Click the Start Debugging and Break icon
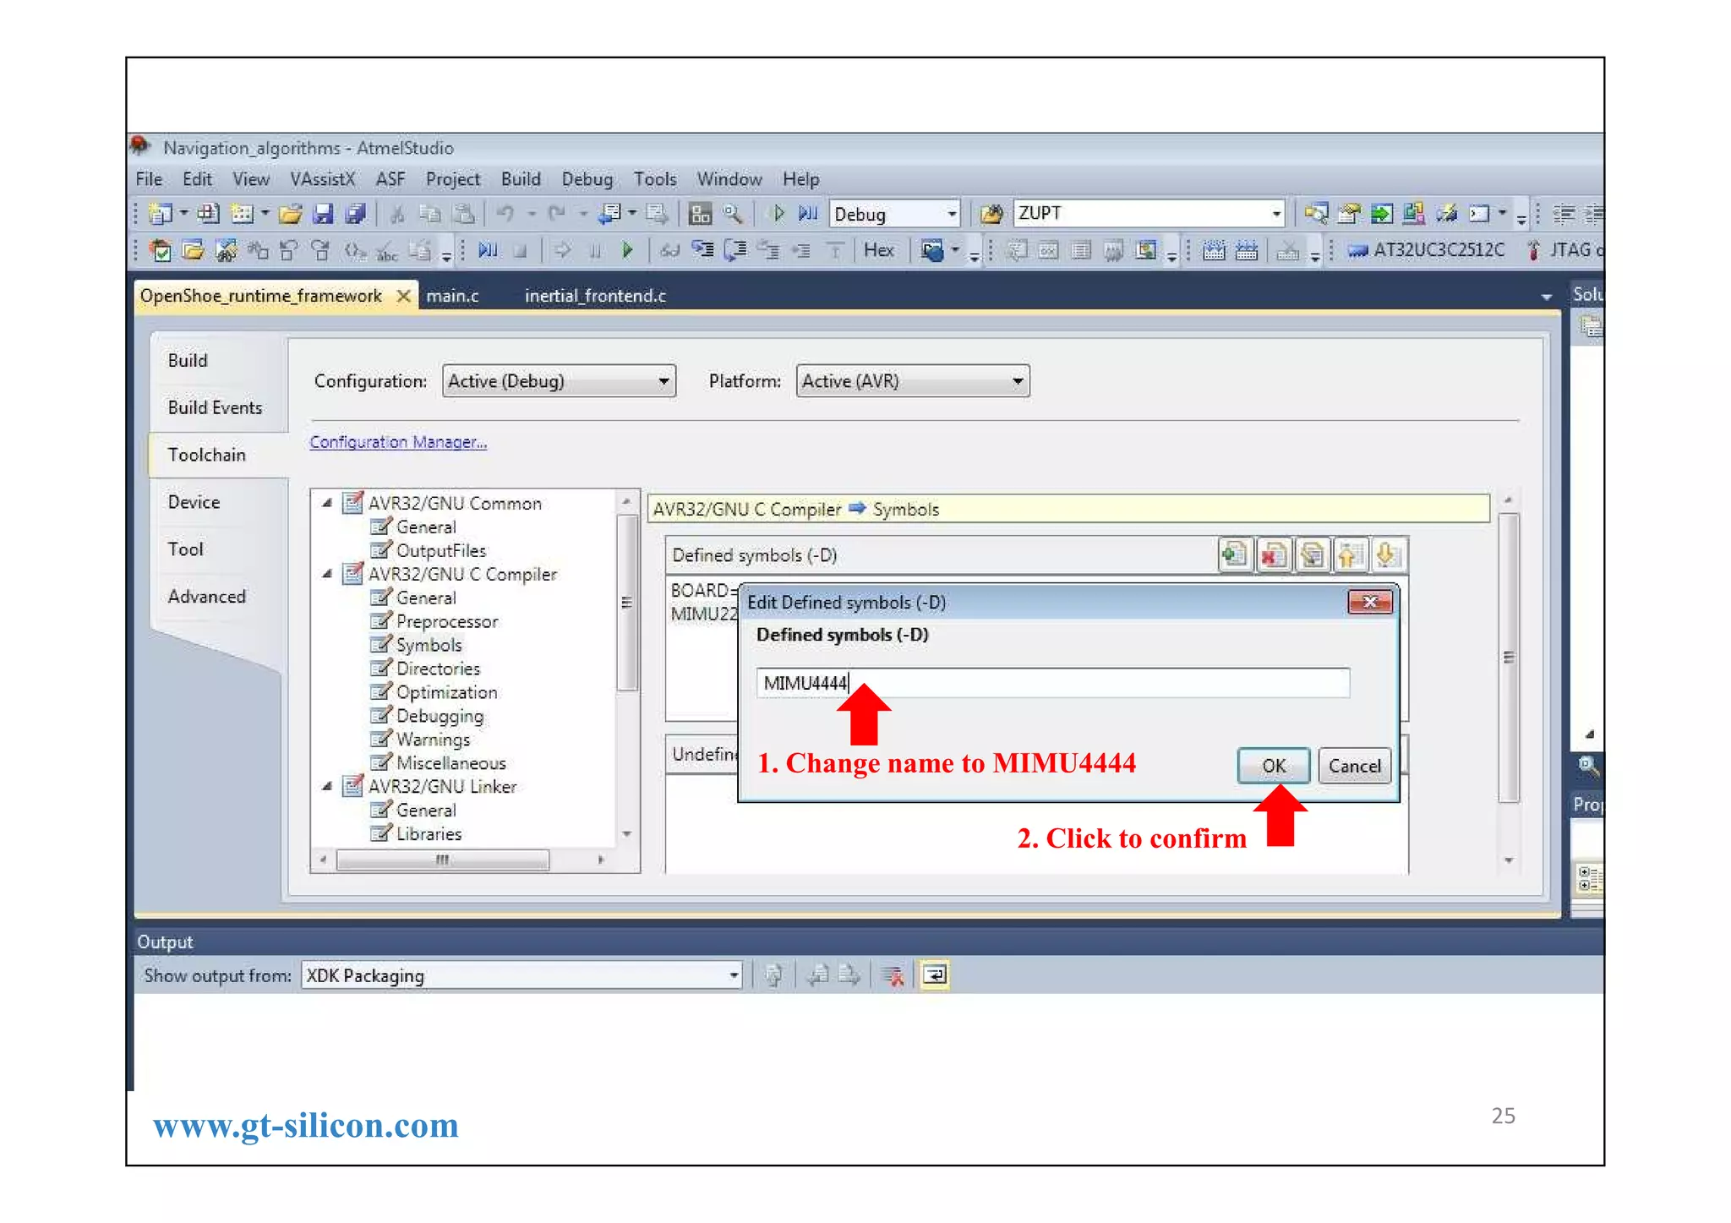Screen dimensions: 1731x1223 (808, 214)
